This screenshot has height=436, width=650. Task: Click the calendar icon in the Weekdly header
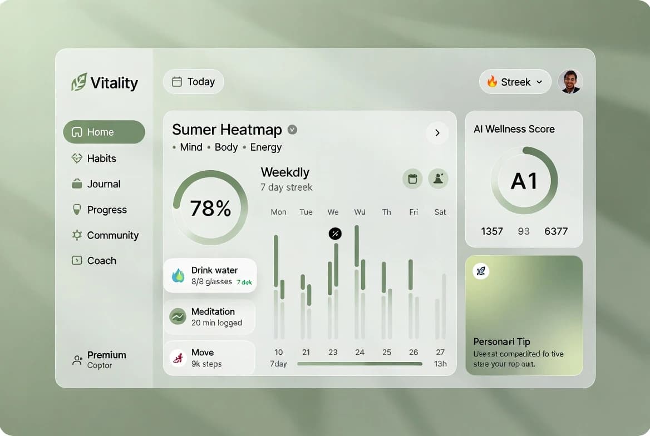coord(412,179)
